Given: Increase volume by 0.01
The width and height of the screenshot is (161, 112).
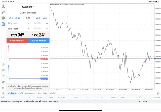Looking at the screenshot, I should point(38,18).
